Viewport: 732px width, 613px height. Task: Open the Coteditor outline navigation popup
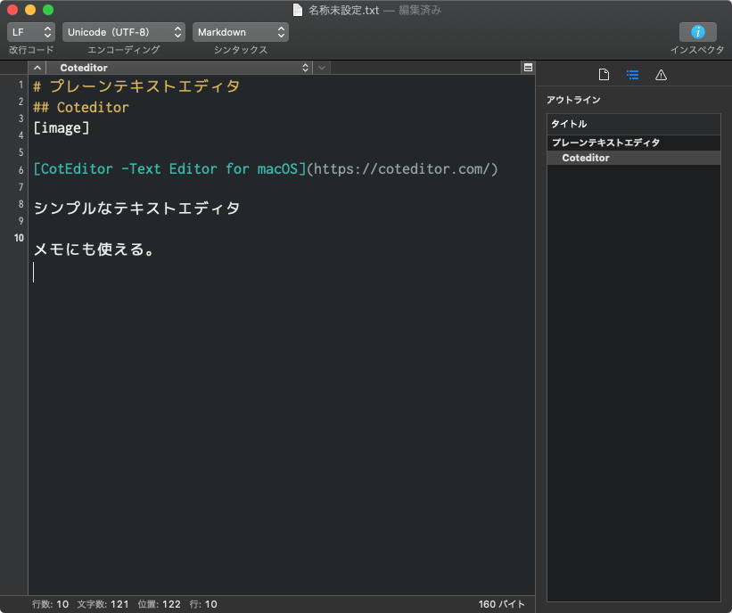179,68
